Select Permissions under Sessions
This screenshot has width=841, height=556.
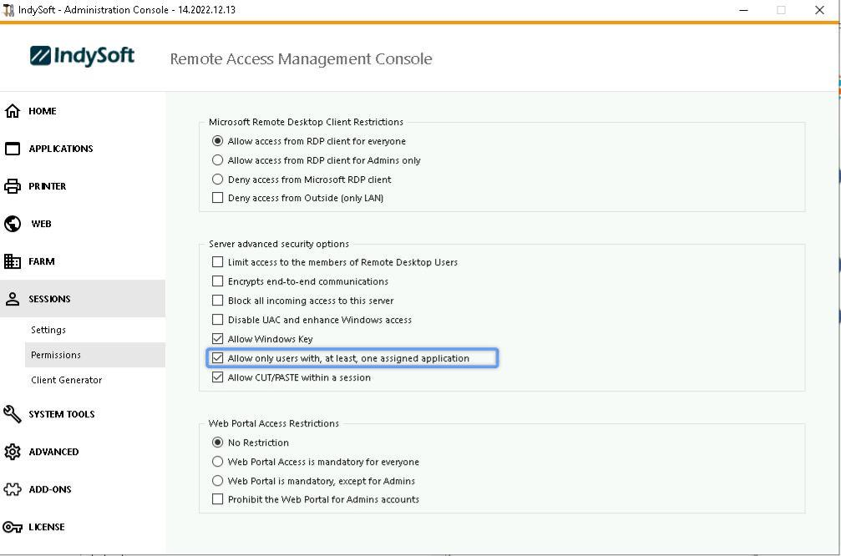pyautogui.click(x=56, y=355)
